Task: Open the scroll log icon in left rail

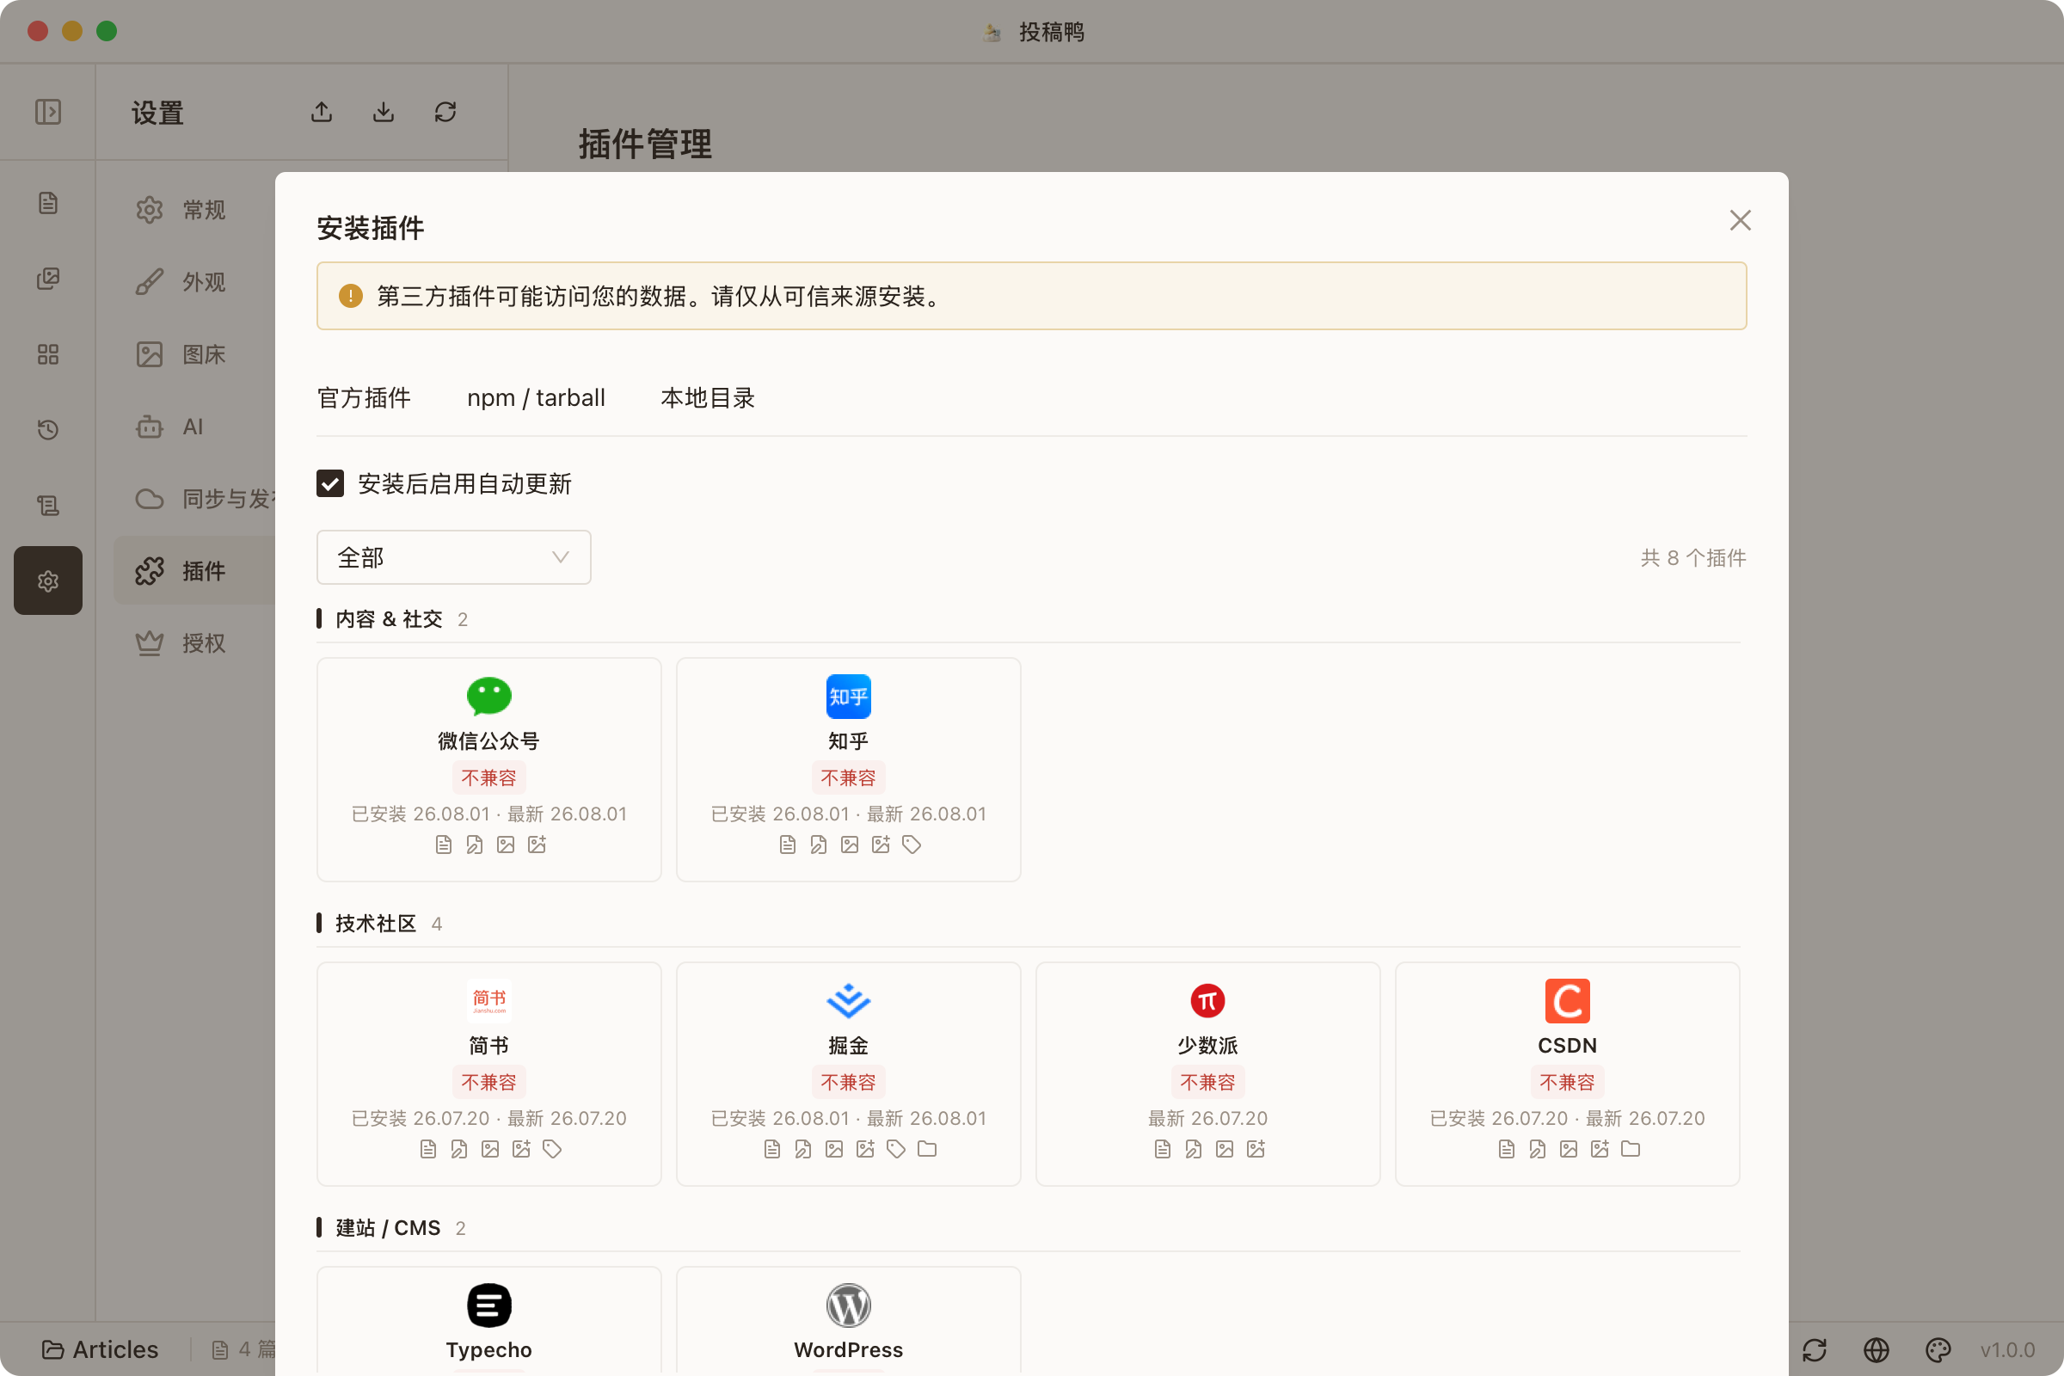Action: [48, 506]
